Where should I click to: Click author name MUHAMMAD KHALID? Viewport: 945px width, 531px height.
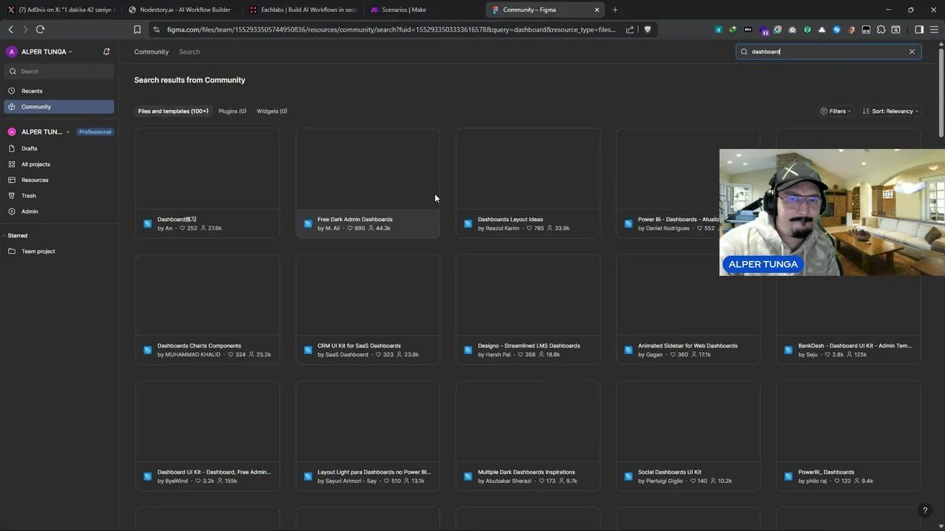click(x=193, y=355)
